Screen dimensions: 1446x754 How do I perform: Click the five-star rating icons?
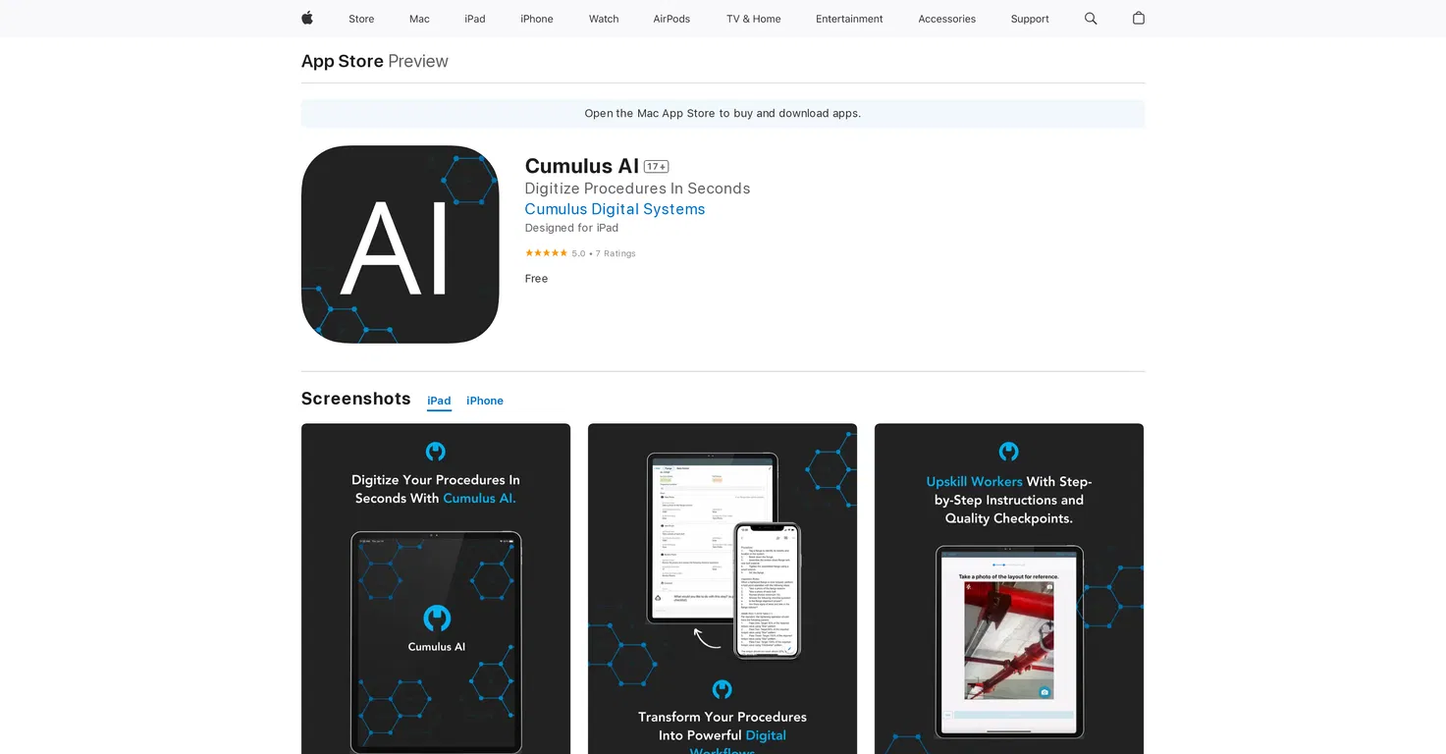coord(546,253)
